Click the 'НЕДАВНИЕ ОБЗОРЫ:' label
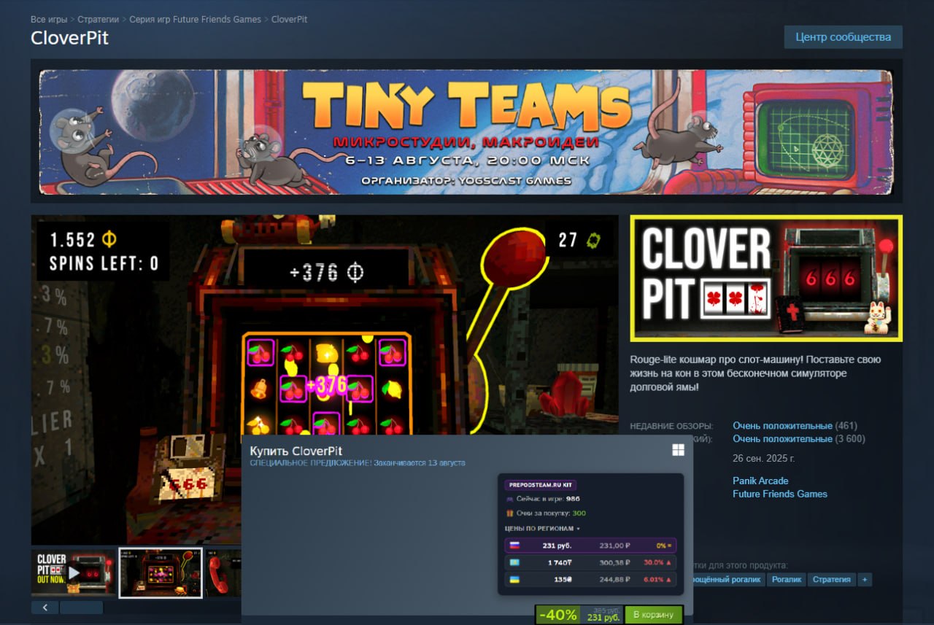The width and height of the screenshot is (934, 625). point(671,426)
